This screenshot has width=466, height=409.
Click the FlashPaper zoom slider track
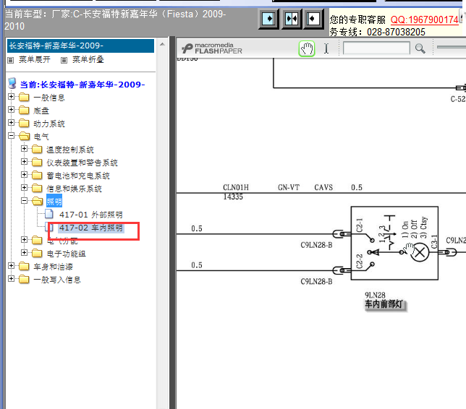451,47
